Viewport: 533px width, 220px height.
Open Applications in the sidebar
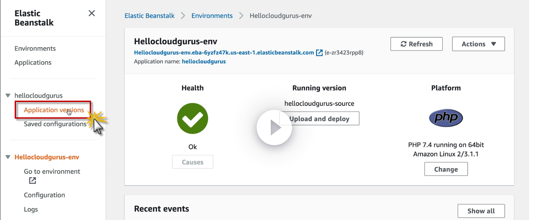(33, 63)
